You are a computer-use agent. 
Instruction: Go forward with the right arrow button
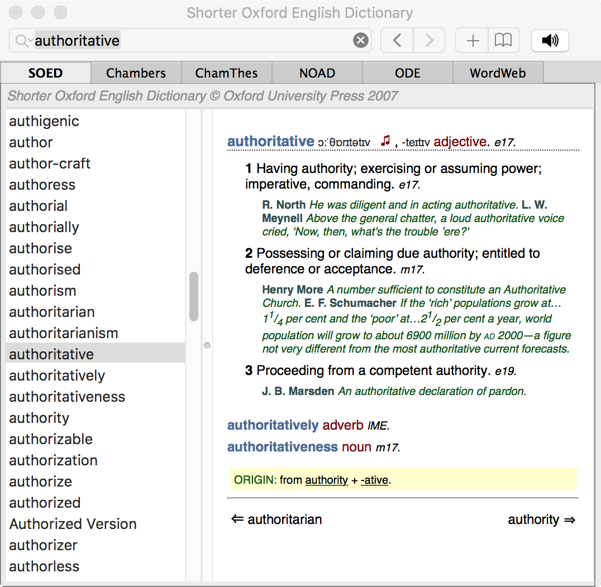point(429,40)
